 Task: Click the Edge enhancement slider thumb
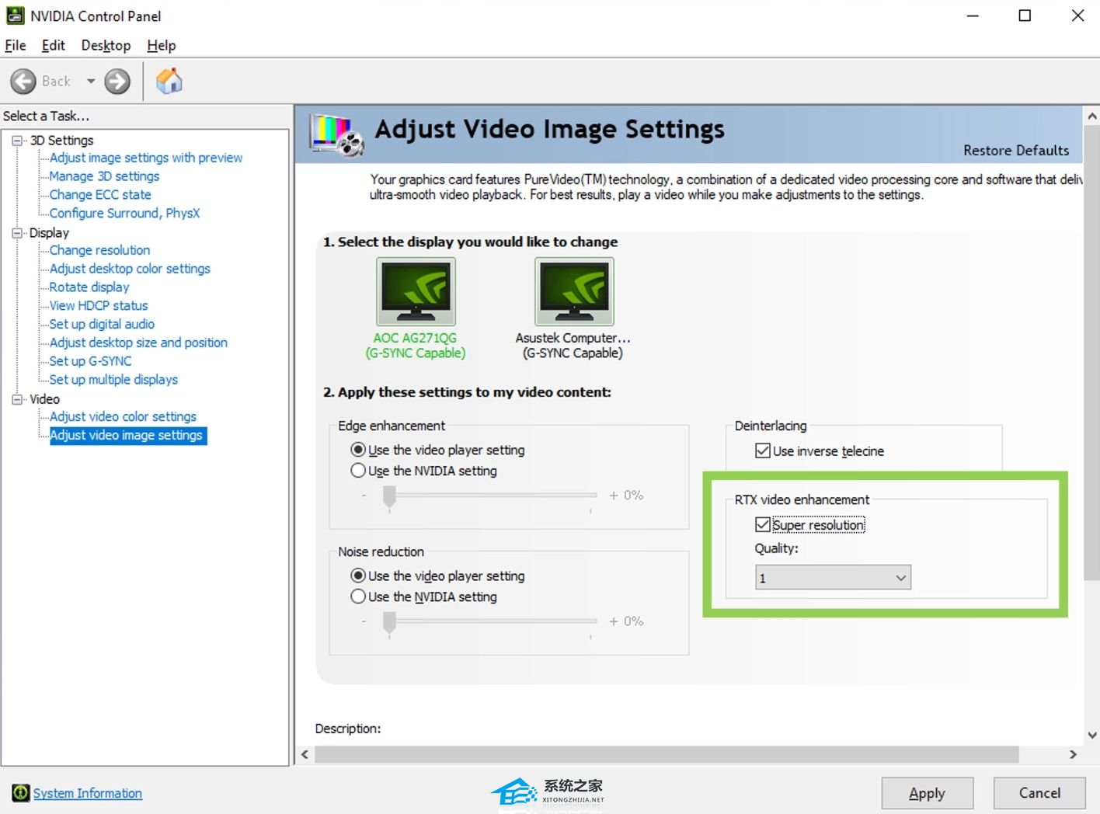pyautogui.click(x=390, y=496)
